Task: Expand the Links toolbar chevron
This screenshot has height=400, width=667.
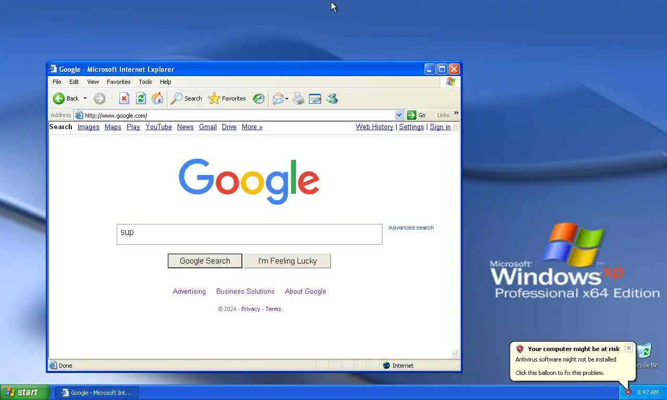Action: 456,113
